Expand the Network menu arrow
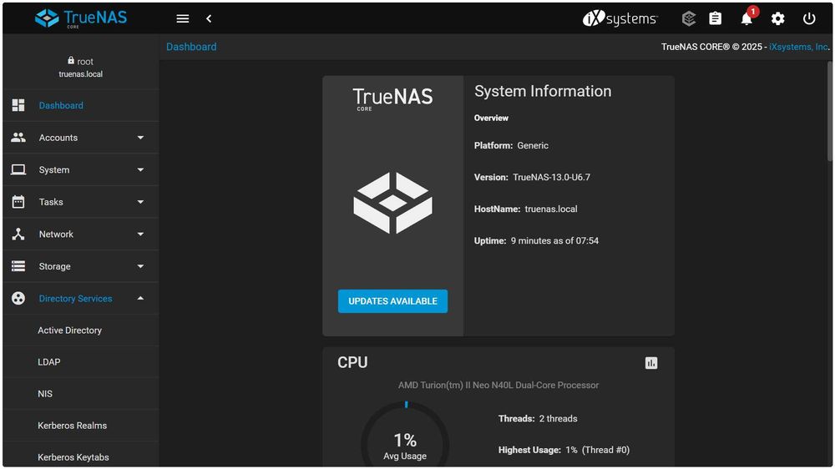835x469 pixels. [140, 234]
